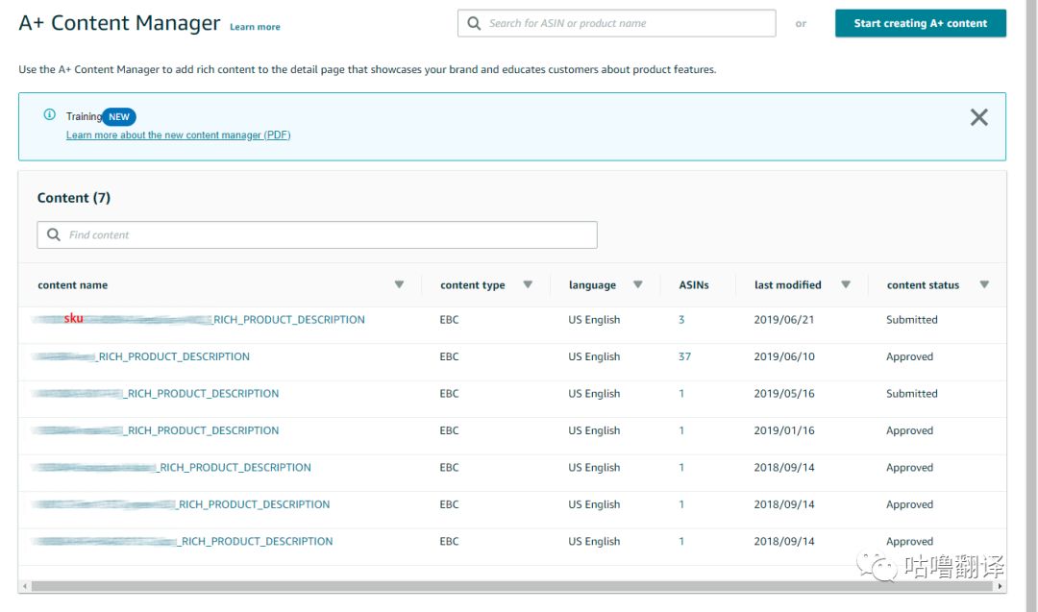Click US English in 2019/06/10 row

594,356
